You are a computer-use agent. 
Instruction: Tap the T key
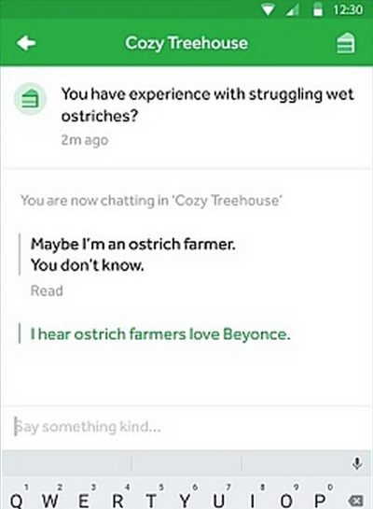pyautogui.click(x=151, y=500)
